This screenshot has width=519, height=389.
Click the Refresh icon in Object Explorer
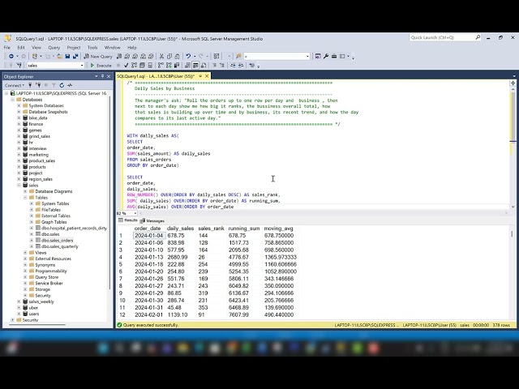click(x=62, y=85)
